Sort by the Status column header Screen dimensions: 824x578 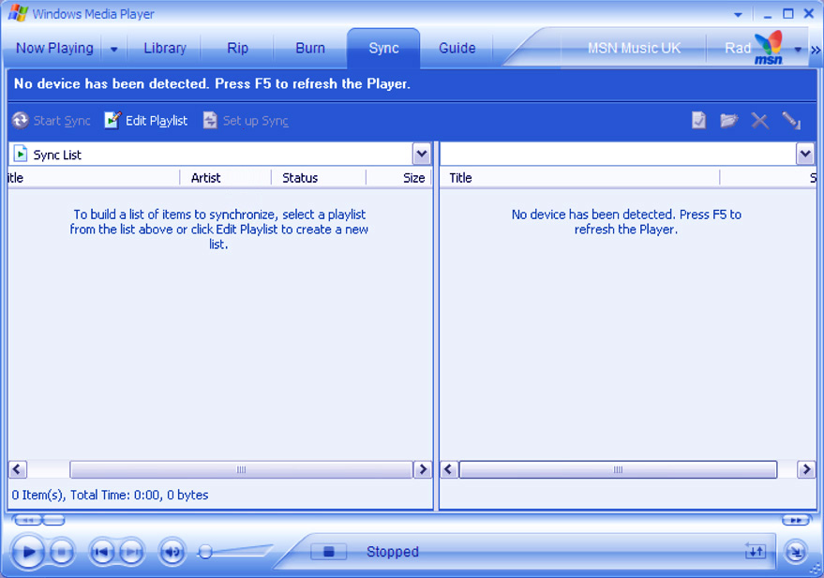click(x=319, y=178)
